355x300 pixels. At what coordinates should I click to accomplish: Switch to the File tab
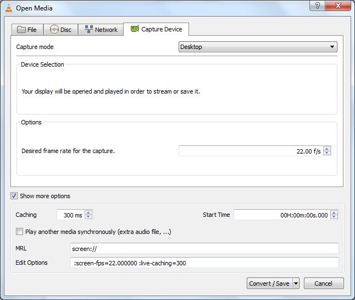[27, 30]
